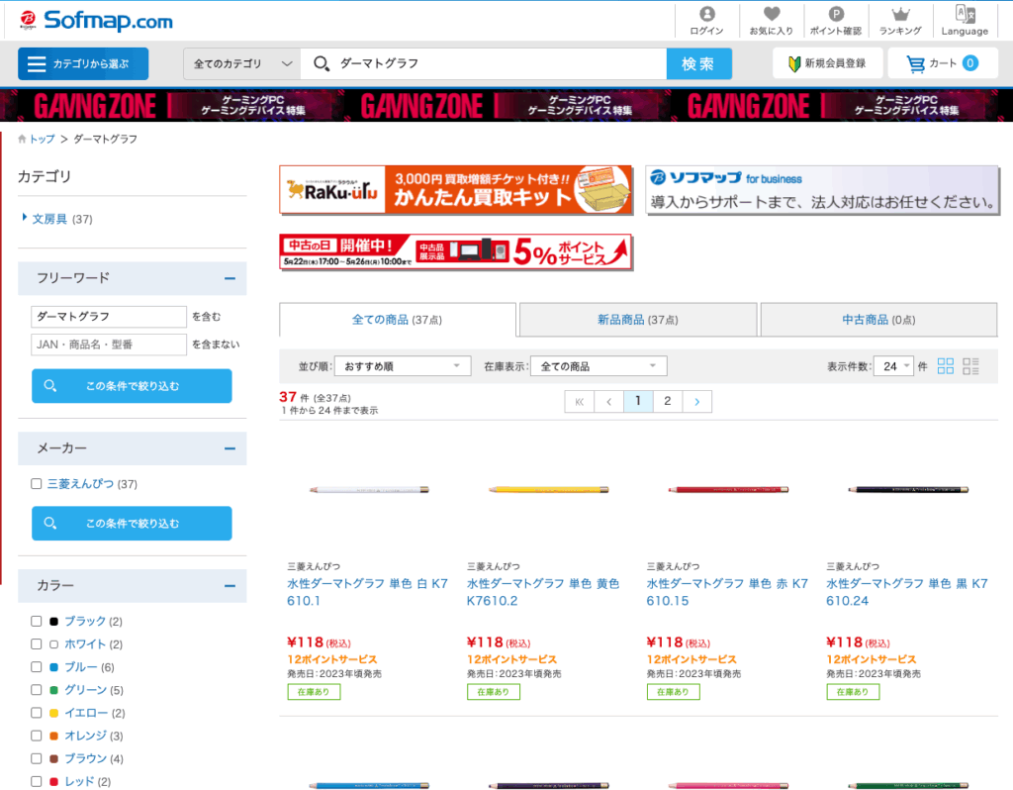Image resolution: width=1013 pixels, height=790 pixels.
Task: Click the home icon in breadcrumb
Action: coord(22,139)
